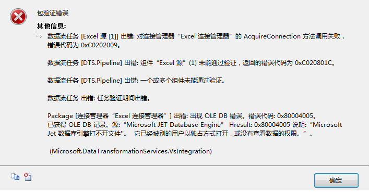Screen dimensions: 369x195
Task: Expand the arrow beside the first error message
Action: coord(39,35)
